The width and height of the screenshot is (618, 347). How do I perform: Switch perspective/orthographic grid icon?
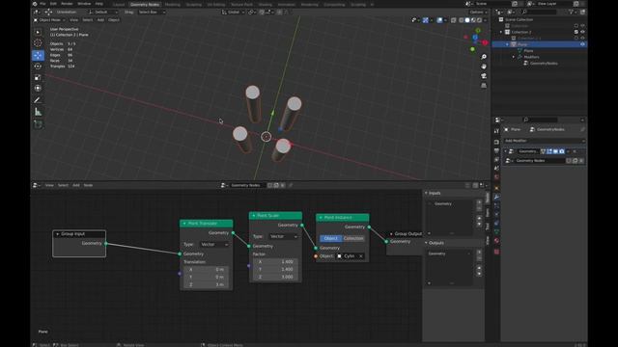point(484,86)
